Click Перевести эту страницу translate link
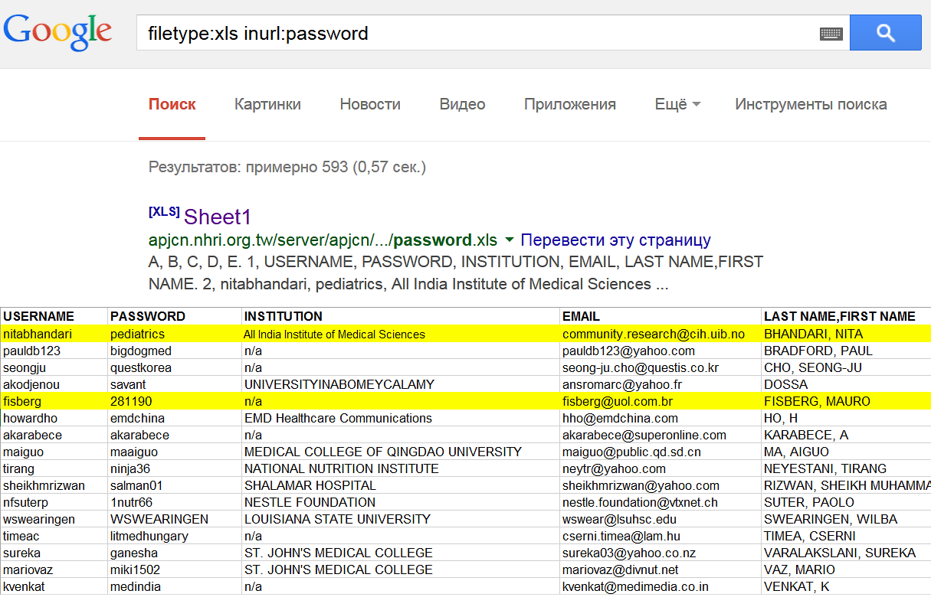931x607 pixels. (615, 240)
